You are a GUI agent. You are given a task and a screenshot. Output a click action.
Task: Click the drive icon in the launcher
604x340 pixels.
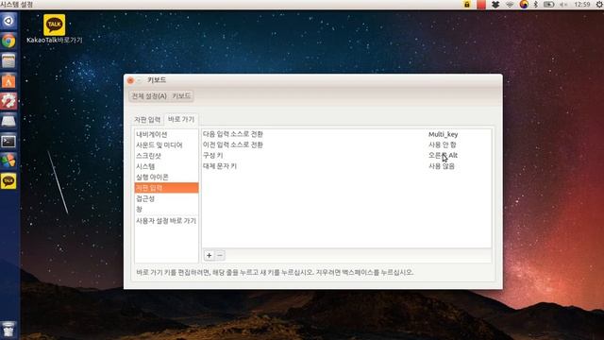click(x=8, y=121)
